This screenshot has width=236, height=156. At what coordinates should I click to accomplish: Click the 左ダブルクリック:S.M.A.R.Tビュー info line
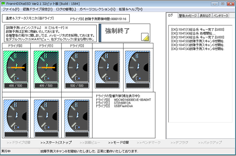click(50, 39)
